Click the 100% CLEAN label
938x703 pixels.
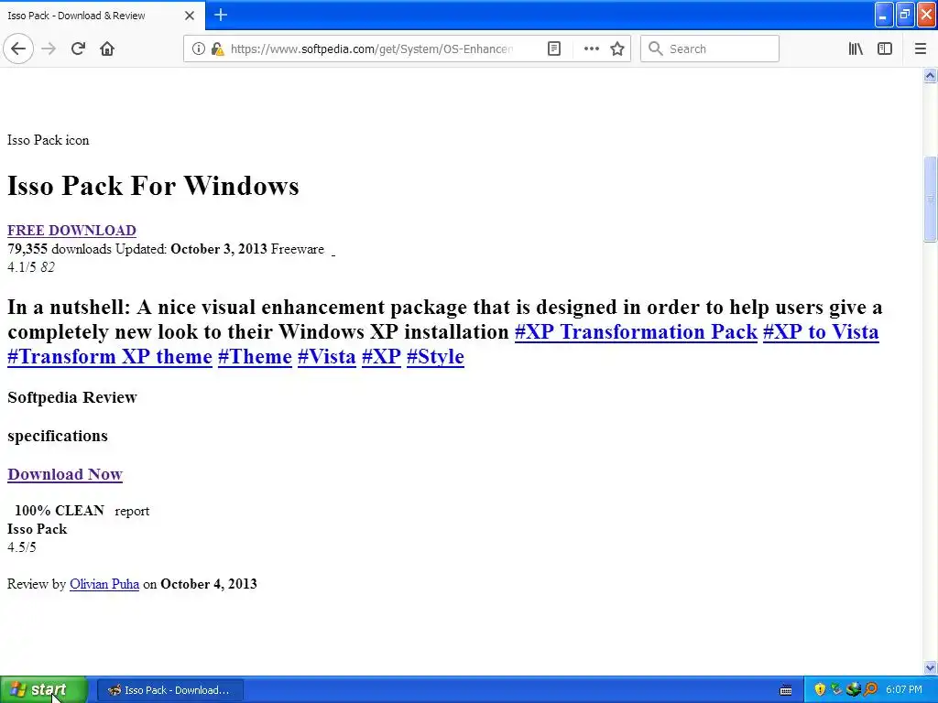(x=60, y=511)
